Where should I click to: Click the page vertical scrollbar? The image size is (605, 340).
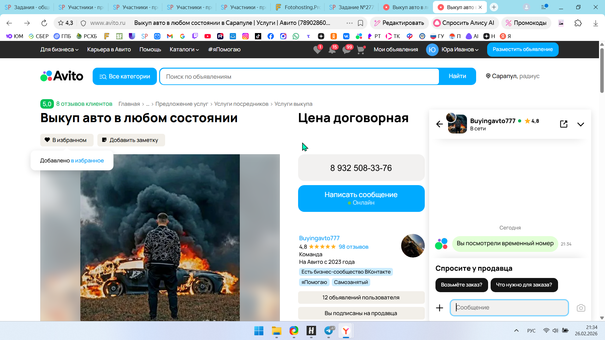coord(602,71)
